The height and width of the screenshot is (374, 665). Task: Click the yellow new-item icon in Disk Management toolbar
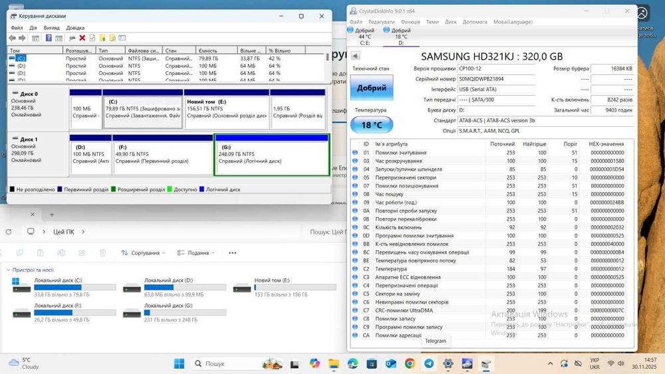[102, 38]
